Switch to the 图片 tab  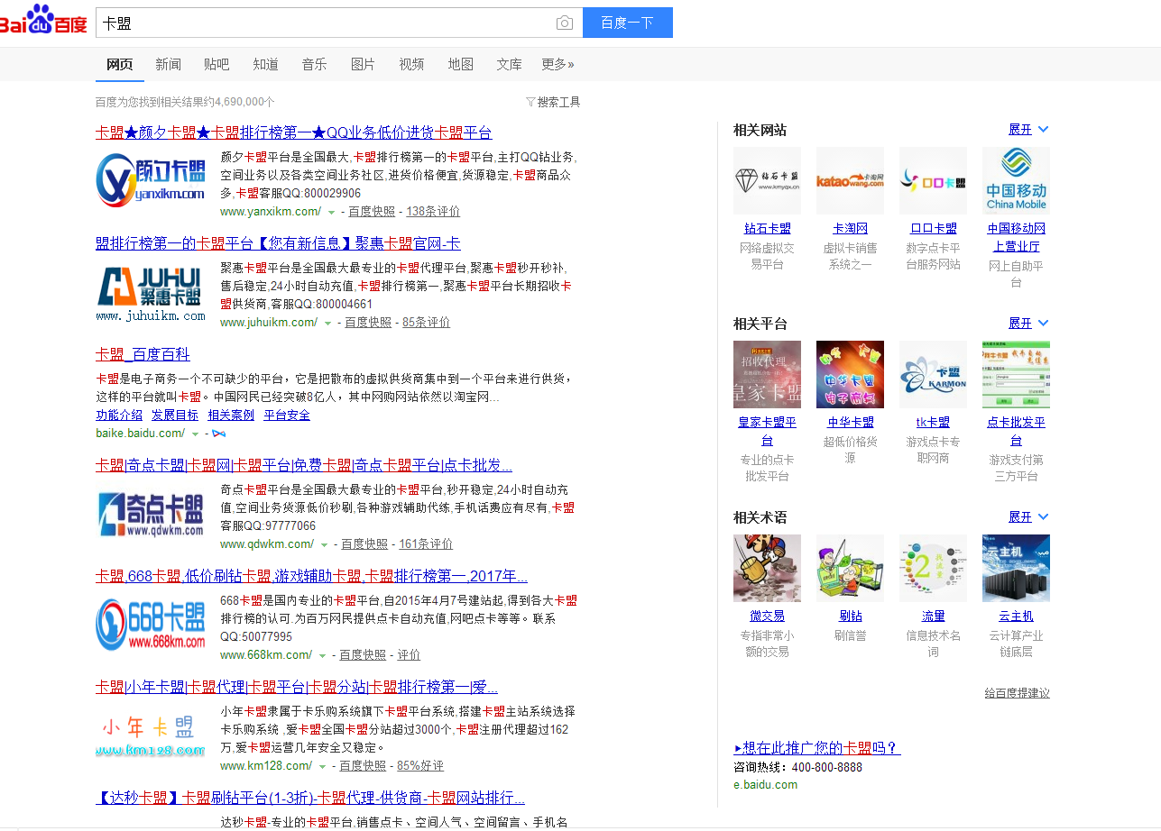click(363, 64)
